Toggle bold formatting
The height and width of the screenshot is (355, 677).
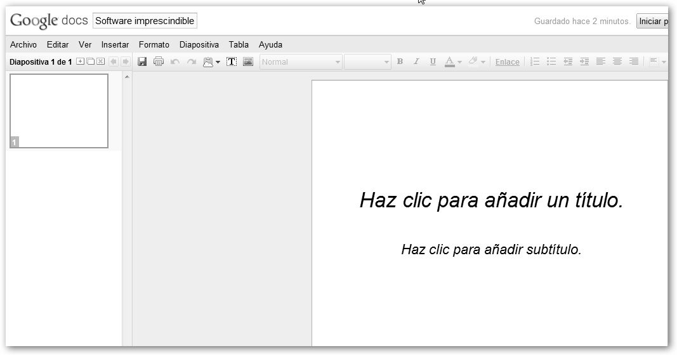400,61
